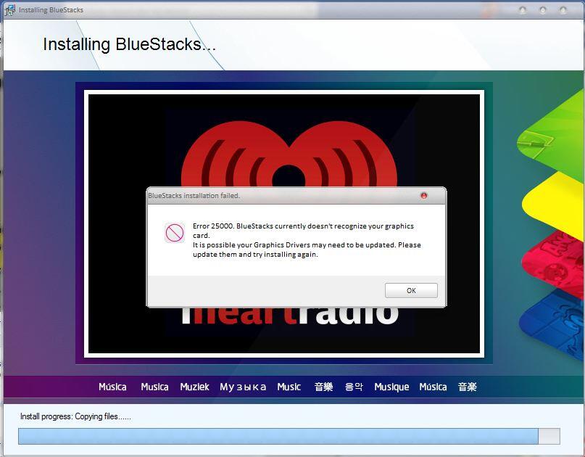Screen dimensions: 585x457
Task: Click the 'Muziek' label in banner
Action: pyautogui.click(x=194, y=387)
